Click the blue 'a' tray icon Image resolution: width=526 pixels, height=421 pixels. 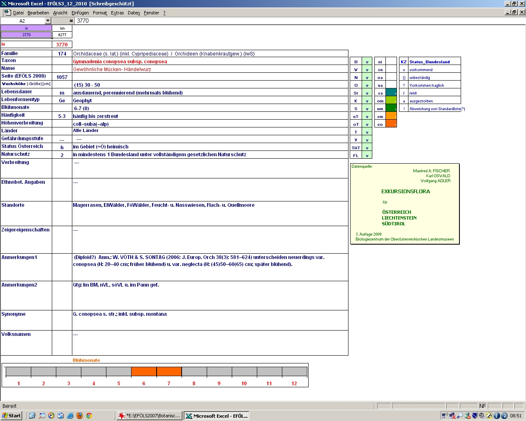tap(504, 416)
